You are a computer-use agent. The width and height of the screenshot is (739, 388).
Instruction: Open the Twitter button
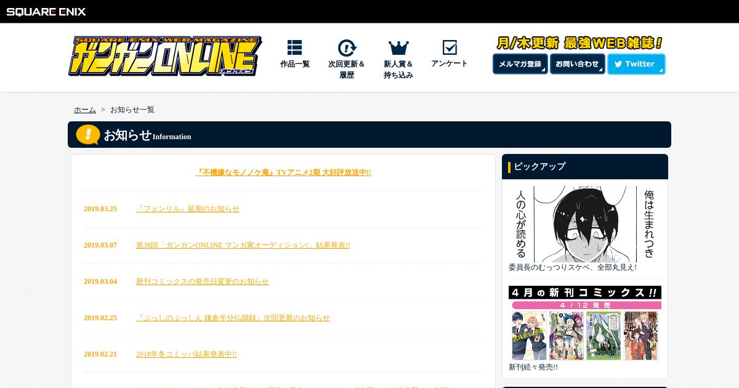point(636,64)
